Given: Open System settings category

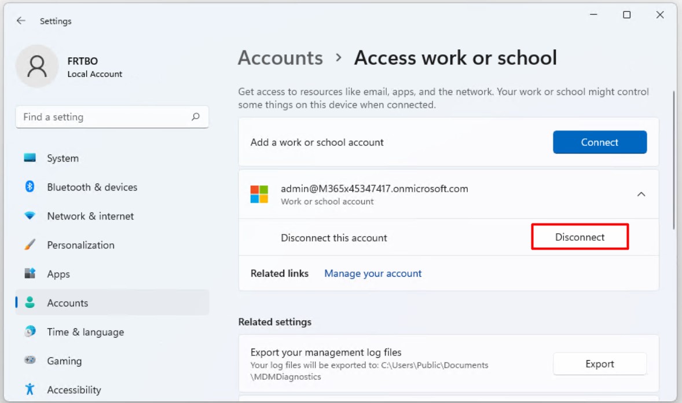Looking at the screenshot, I should tap(112, 158).
